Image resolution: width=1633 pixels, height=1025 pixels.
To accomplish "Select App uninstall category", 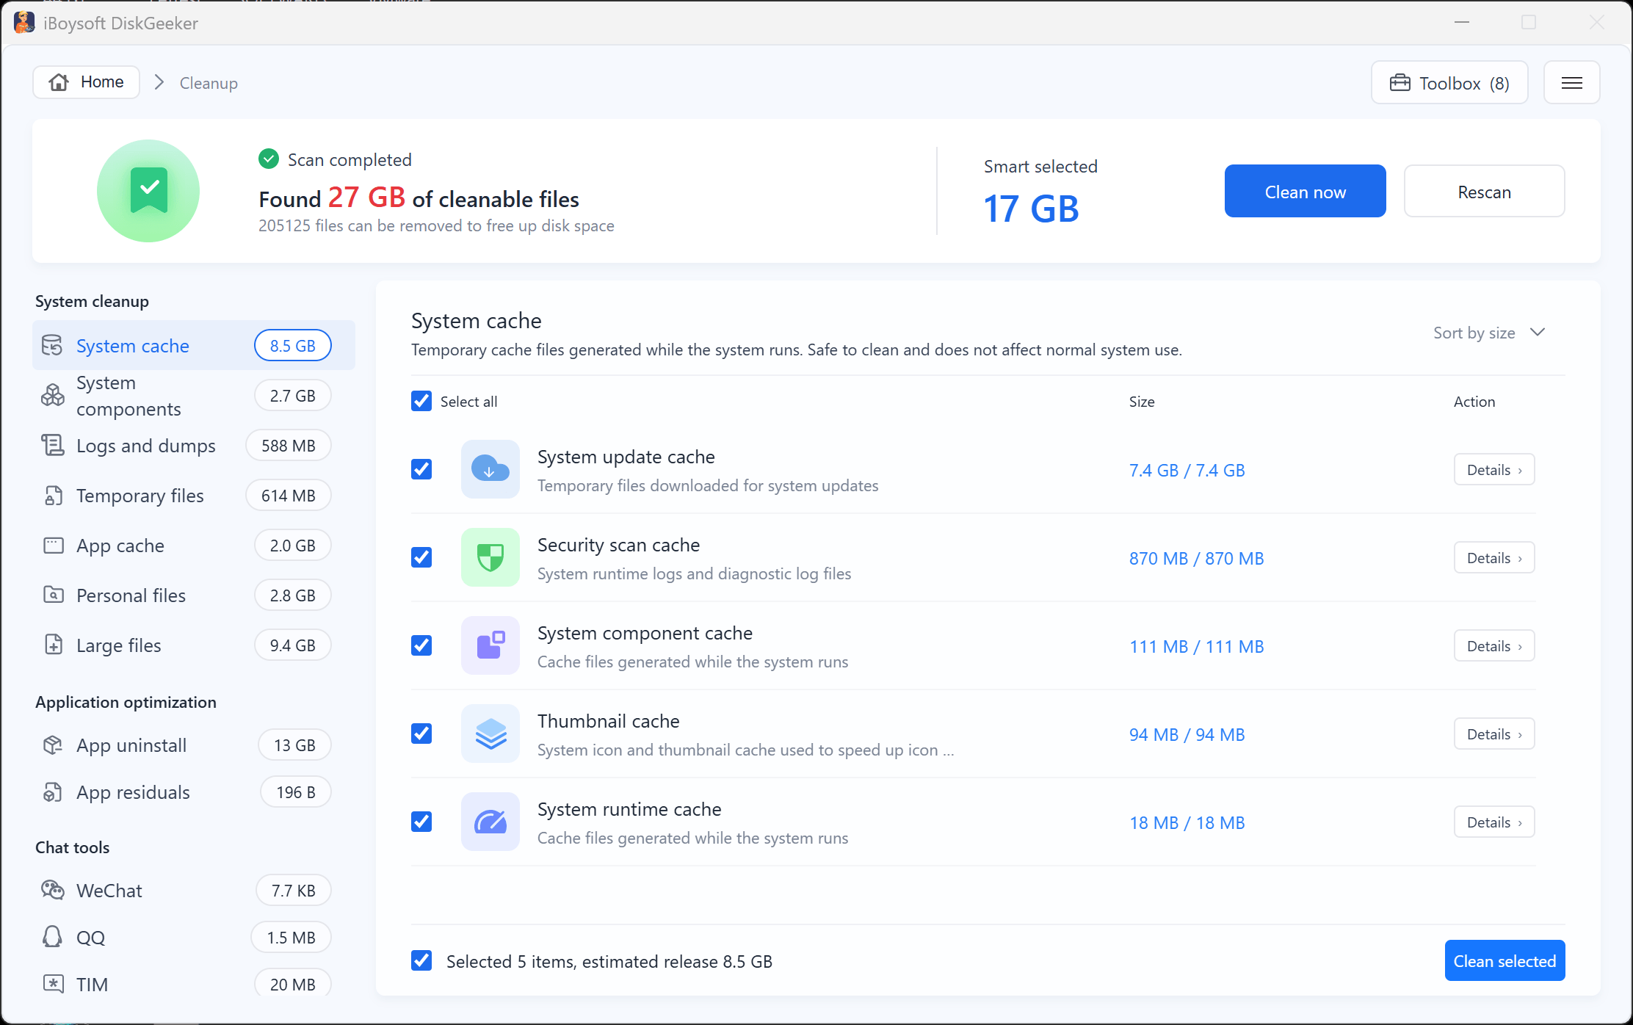I will pyautogui.click(x=194, y=745).
